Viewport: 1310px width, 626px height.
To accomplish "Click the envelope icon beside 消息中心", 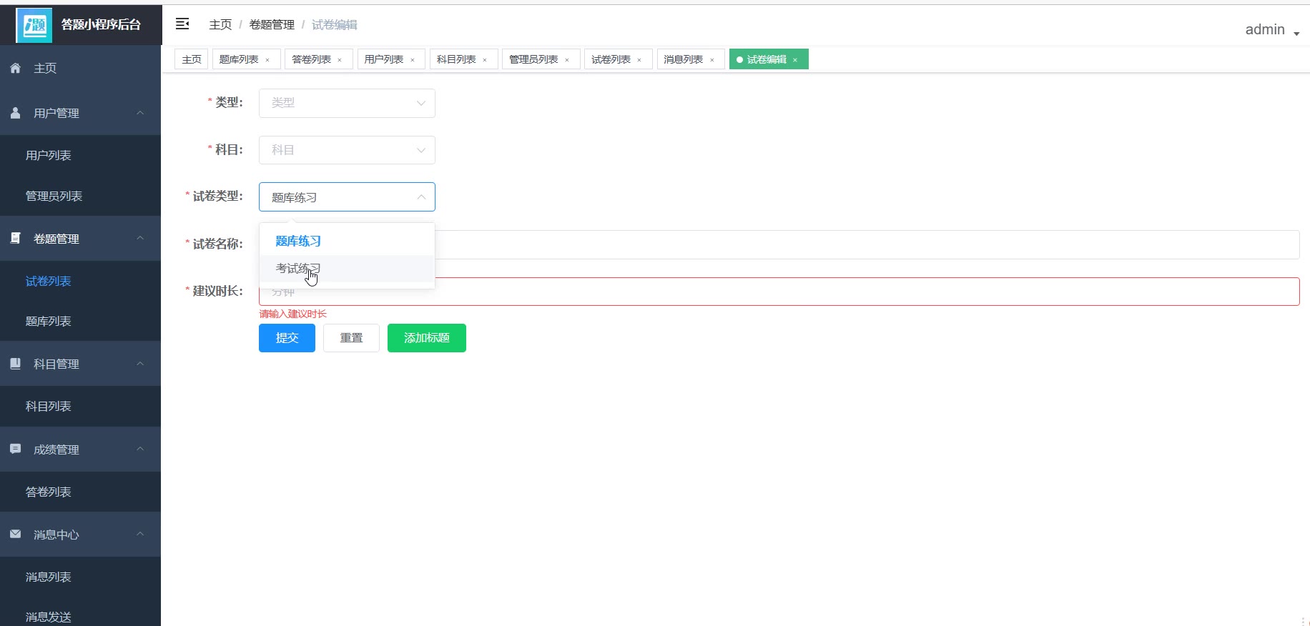I will pyautogui.click(x=15, y=534).
